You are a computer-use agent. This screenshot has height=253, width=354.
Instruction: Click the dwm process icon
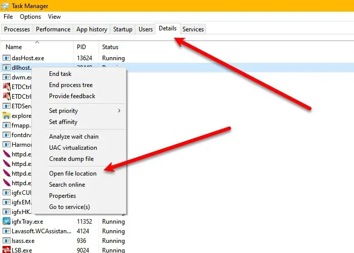coord(7,77)
